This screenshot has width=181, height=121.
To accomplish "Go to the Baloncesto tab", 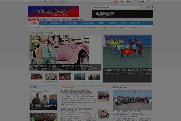I will [x=135, y=23].
